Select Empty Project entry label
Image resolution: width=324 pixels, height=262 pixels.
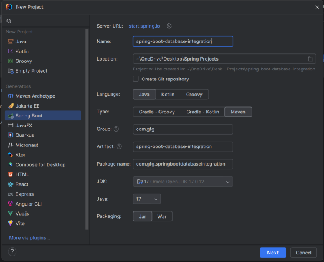click(x=31, y=71)
